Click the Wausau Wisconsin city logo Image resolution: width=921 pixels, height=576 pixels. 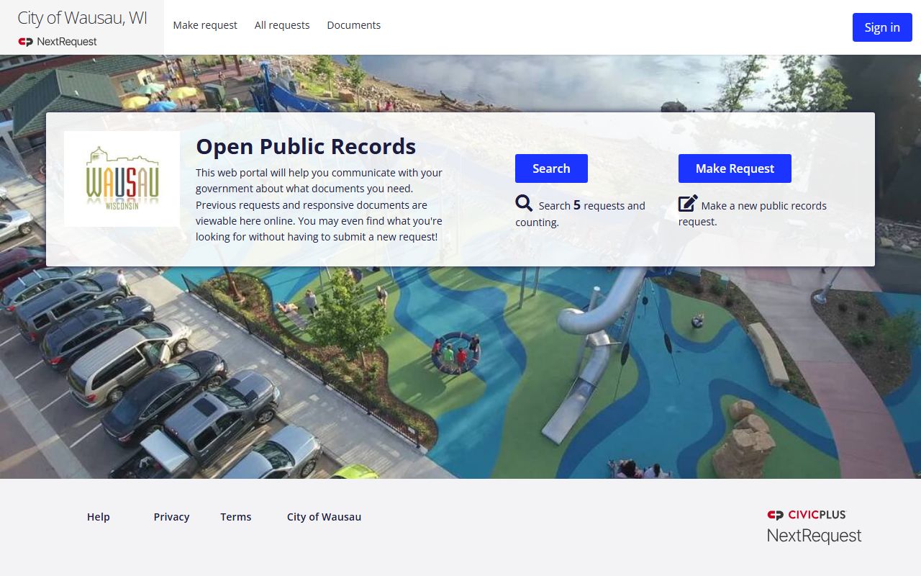click(x=122, y=179)
